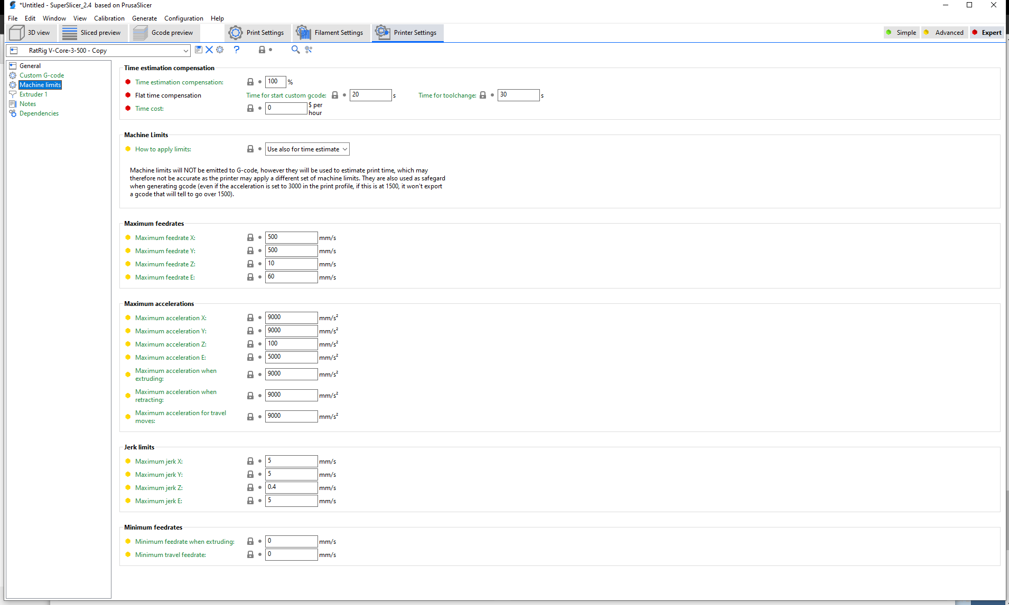Click lock icon for Maximum feedrate Z
Screen dimensions: 1009x605
[250, 264]
